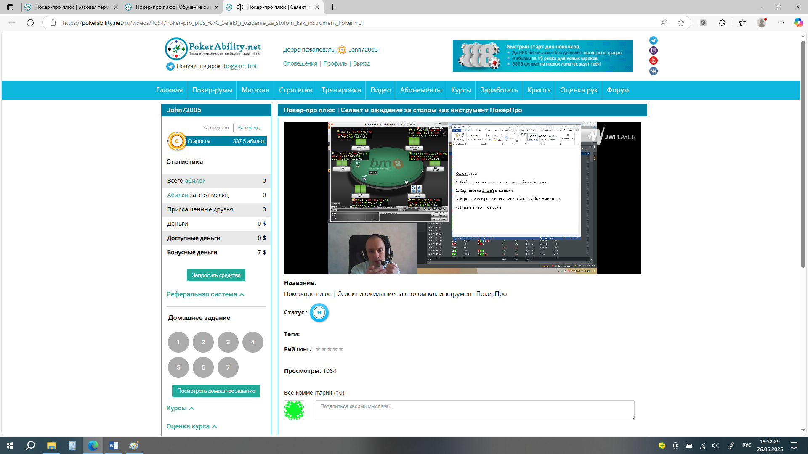This screenshot has width=808, height=454.
Task: Open browser extensions puzzle icon
Action: (x=722, y=23)
